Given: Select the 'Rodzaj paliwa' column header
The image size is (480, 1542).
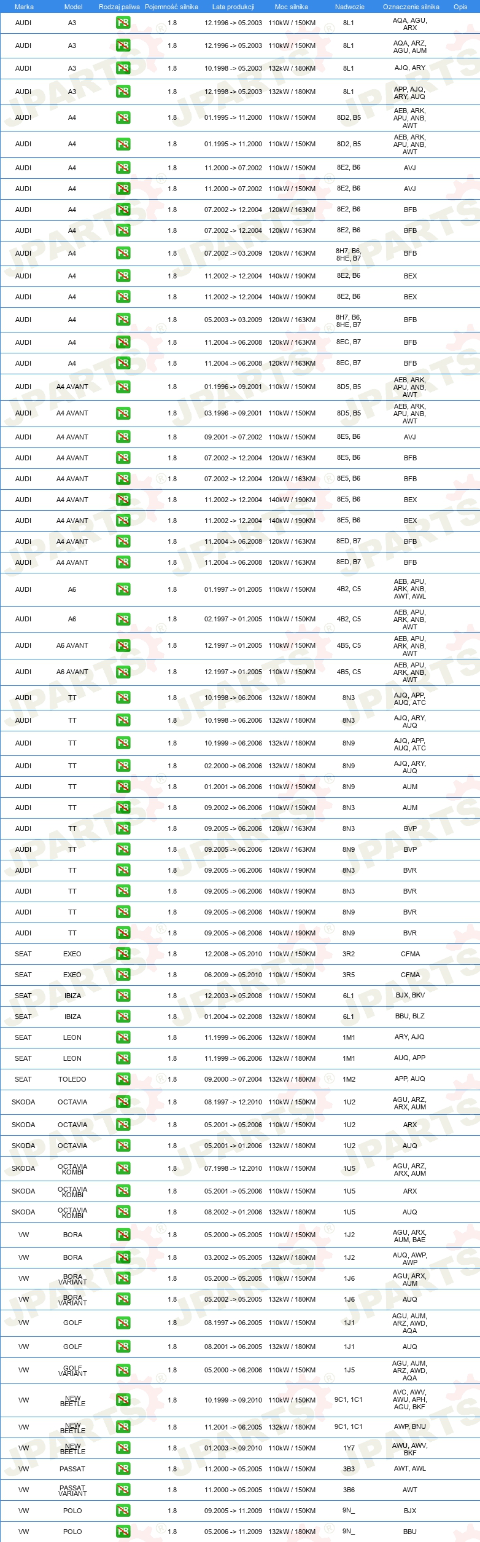Looking at the screenshot, I should [119, 7].
